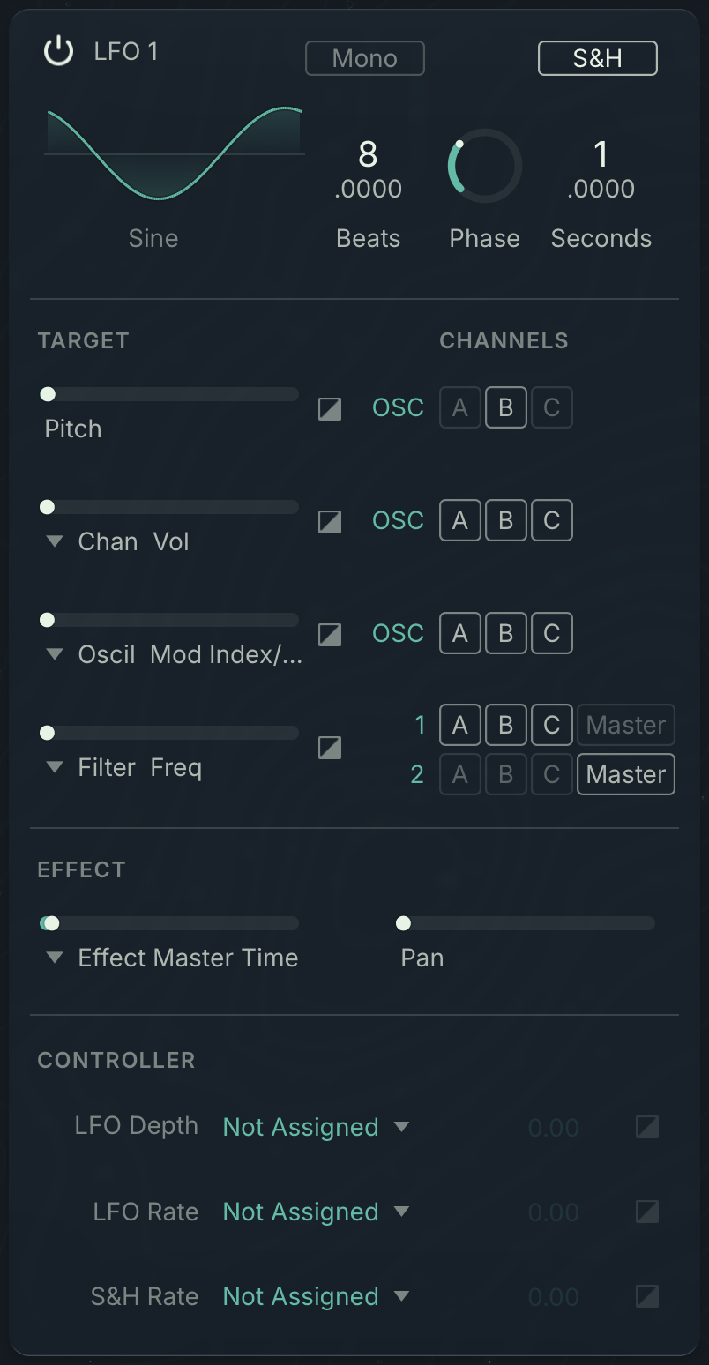Enable Master on Filter Freq row 2
Screen dimensions: 709x1365
[x=625, y=774]
